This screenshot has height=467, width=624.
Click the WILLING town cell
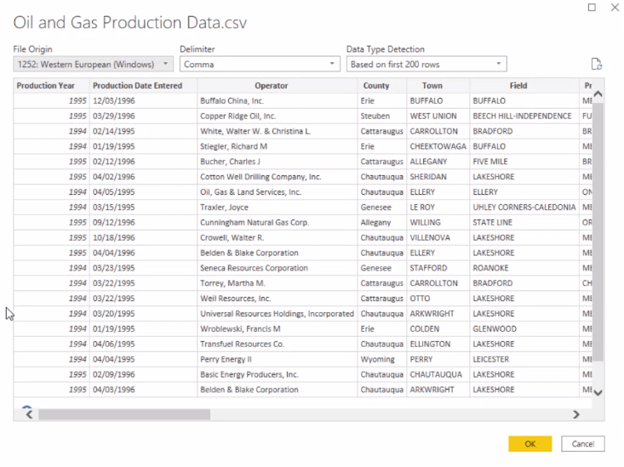pos(438,222)
